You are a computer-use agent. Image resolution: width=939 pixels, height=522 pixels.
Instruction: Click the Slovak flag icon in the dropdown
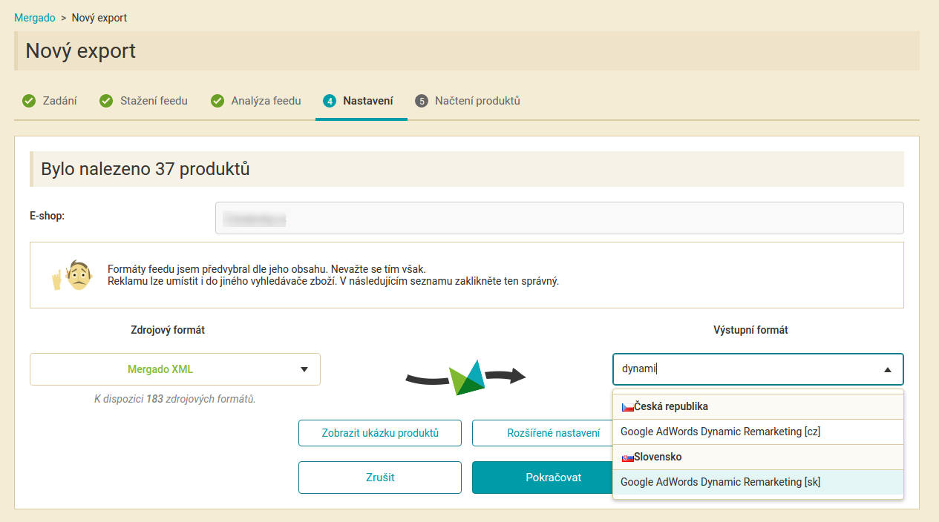627,457
